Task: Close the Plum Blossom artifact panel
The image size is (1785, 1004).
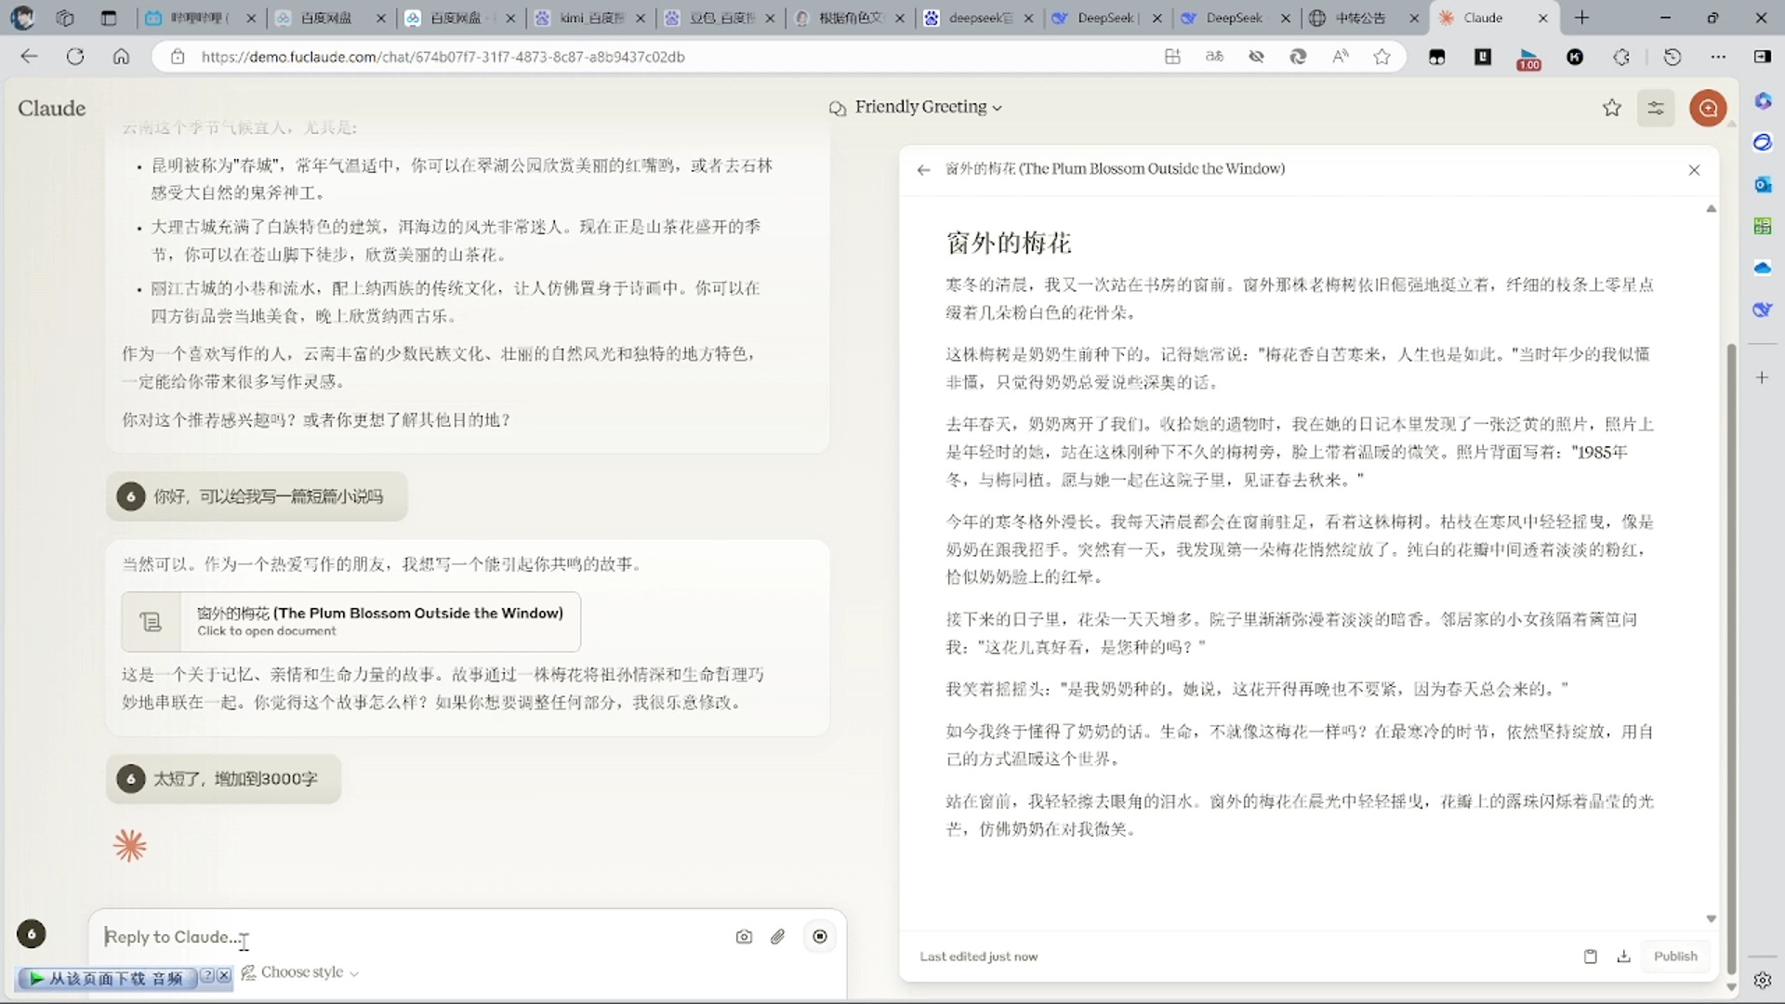Action: point(1694,169)
